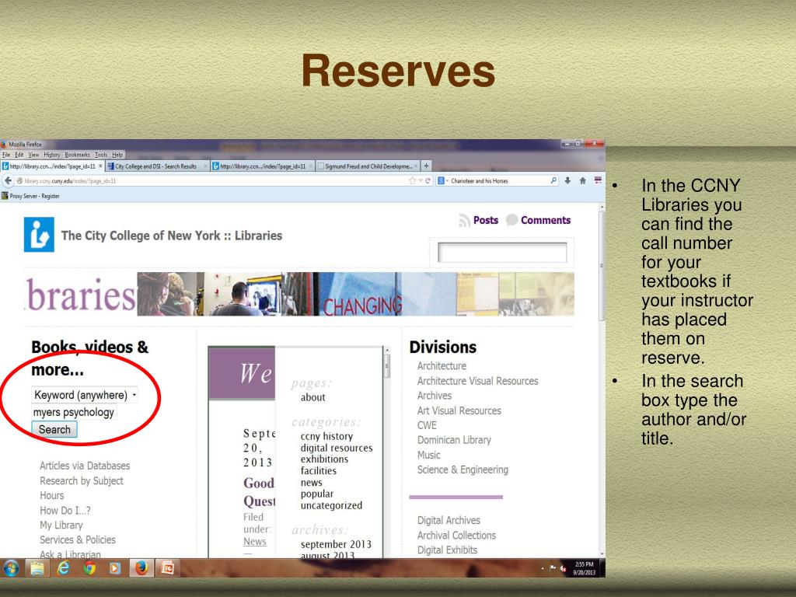
Task: Switch to Firefox in the taskbar
Action: pyautogui.click(x=141, y=568)
